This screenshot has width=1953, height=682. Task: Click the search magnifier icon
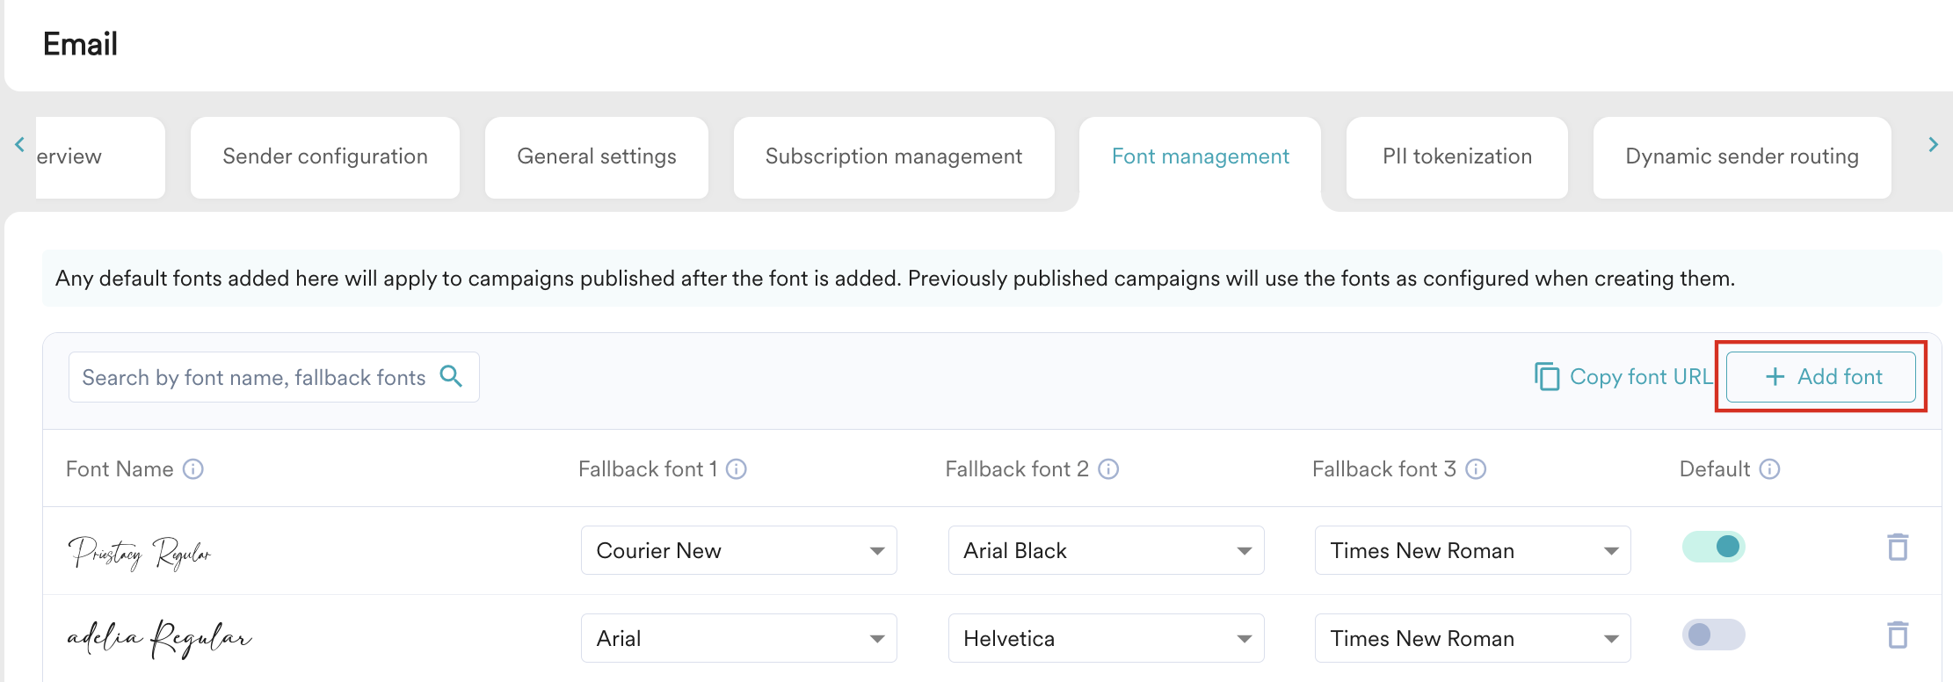[451, 377]
